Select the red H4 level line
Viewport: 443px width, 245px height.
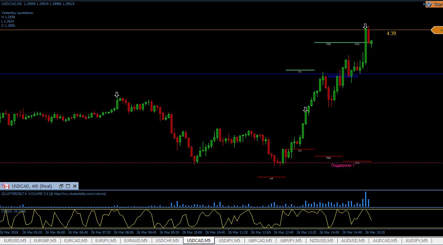[271, 177]
